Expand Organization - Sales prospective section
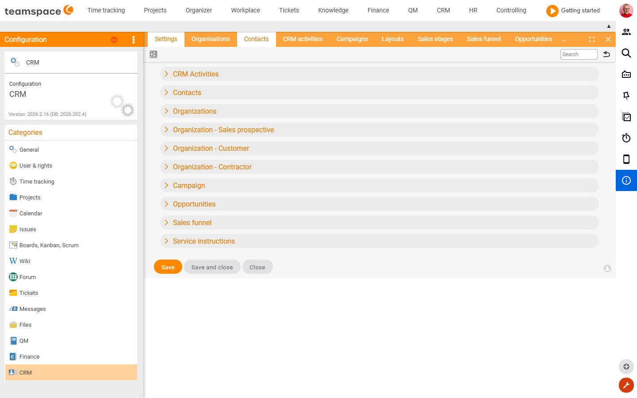The height and width of the screenshot is (398, 637). (379, 130)
